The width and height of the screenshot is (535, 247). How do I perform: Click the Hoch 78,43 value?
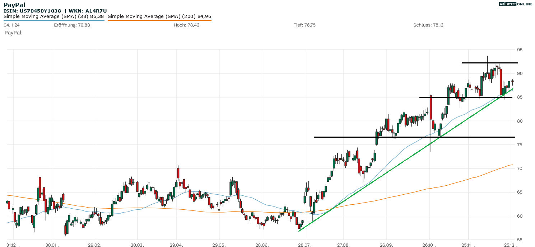coord(186,25)
